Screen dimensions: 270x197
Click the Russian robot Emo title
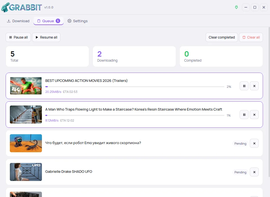click(x=93, y=143)
